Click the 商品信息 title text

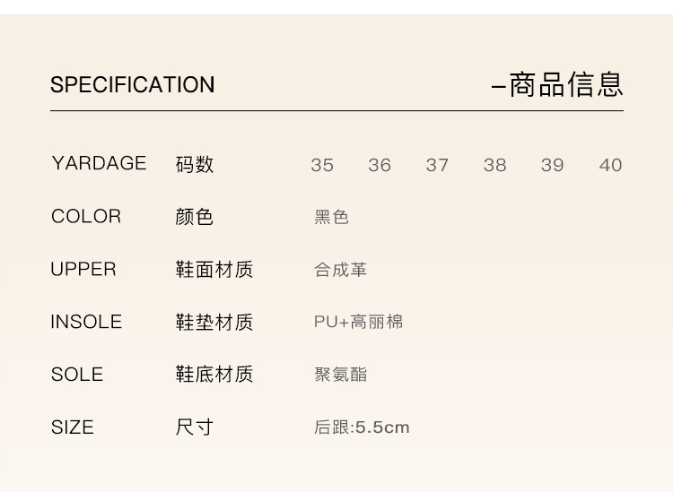click(565, 85)
